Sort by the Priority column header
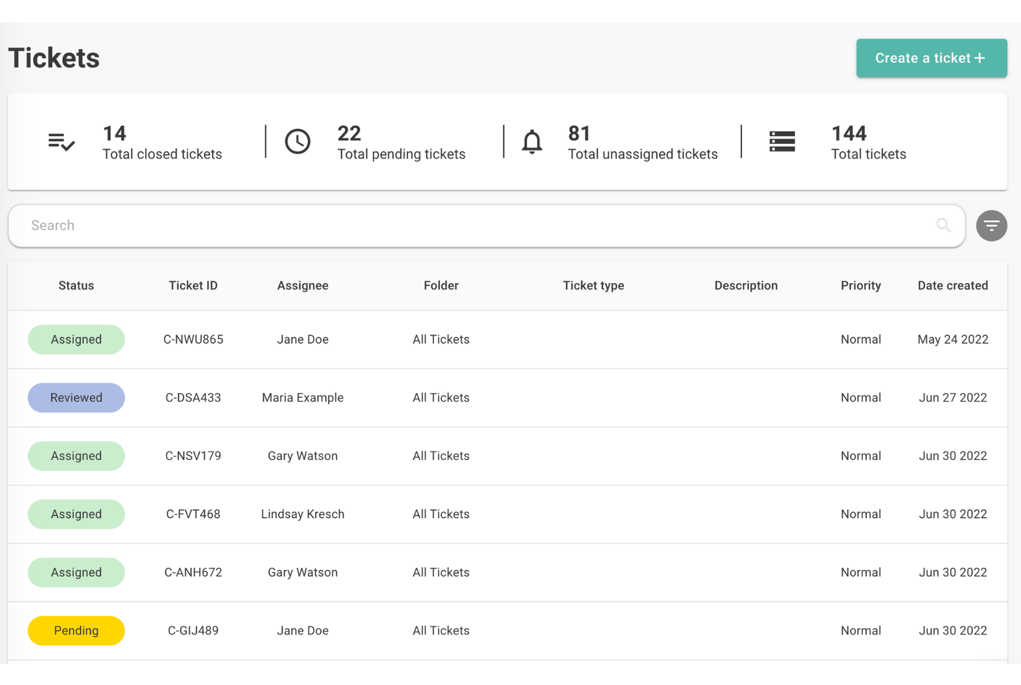Viewport: 1021px width, 685px height. [x=861, y=285]
